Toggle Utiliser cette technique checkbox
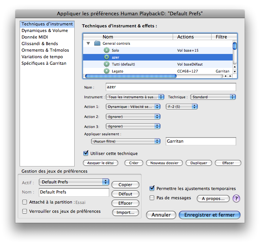This screenshot has width=260, height=244. (x=86, y=153)
